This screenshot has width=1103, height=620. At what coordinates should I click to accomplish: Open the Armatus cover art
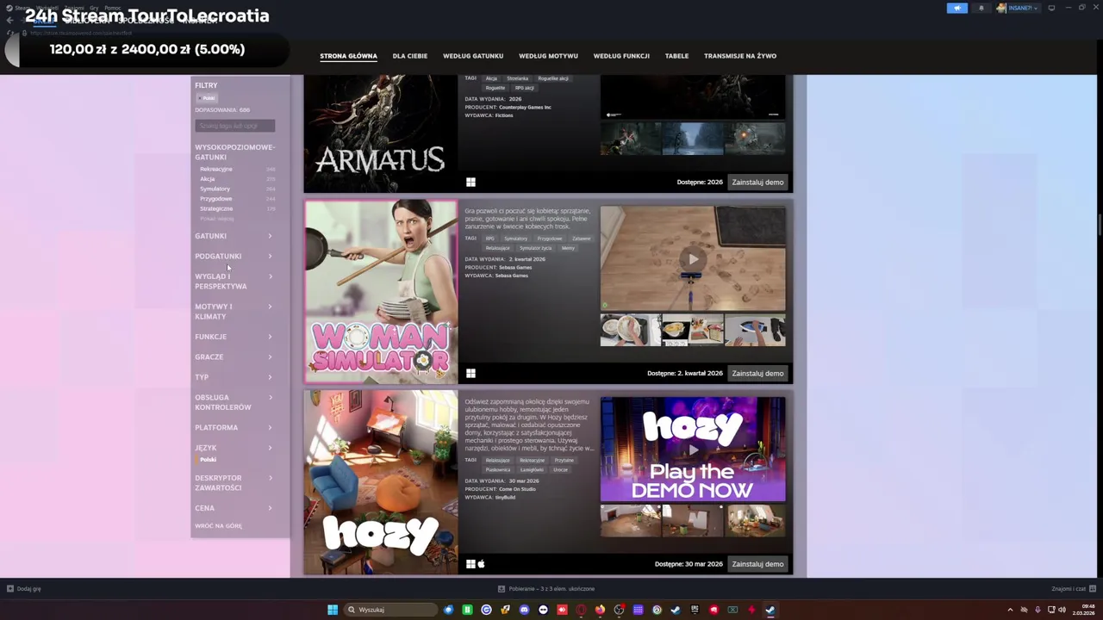pos(380,133)
